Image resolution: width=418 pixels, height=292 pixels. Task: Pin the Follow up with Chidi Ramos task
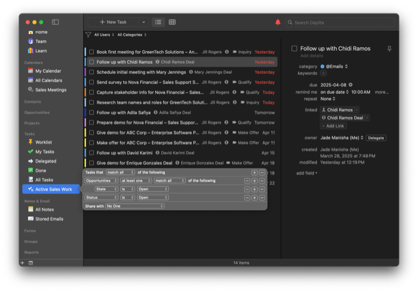[389, 49]
